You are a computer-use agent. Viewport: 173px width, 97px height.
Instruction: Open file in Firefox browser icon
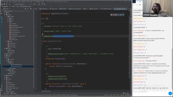(x=114, y=15)
